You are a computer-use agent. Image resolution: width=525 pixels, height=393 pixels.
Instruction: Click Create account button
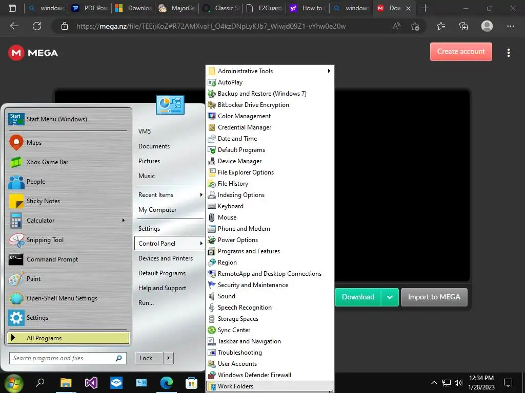click(461, 52)
